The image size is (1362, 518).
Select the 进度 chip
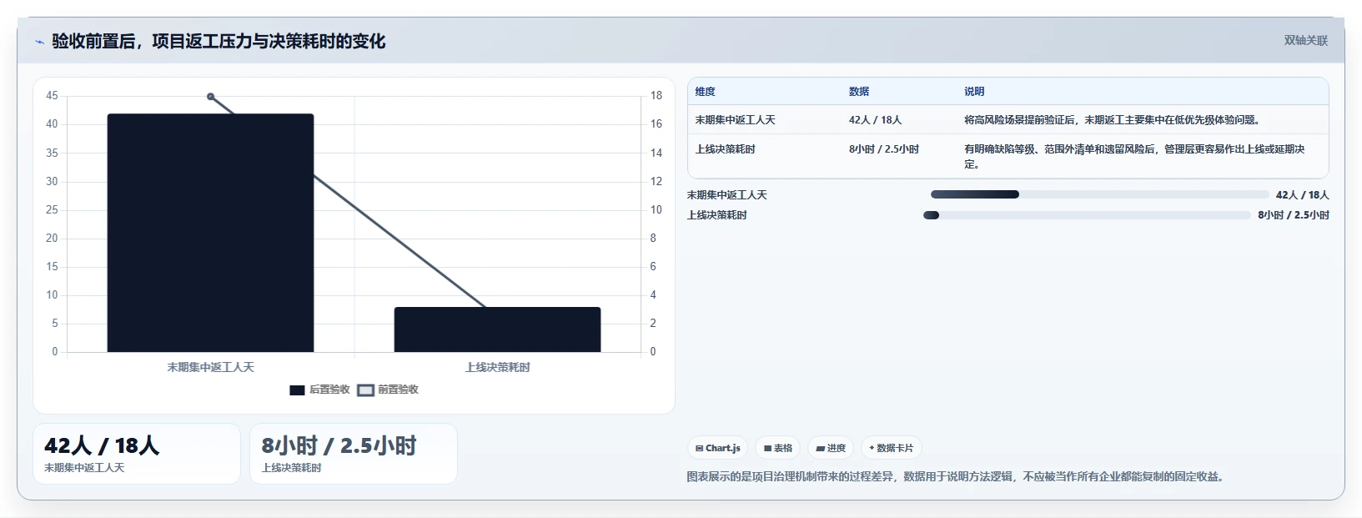pos(830,448)
